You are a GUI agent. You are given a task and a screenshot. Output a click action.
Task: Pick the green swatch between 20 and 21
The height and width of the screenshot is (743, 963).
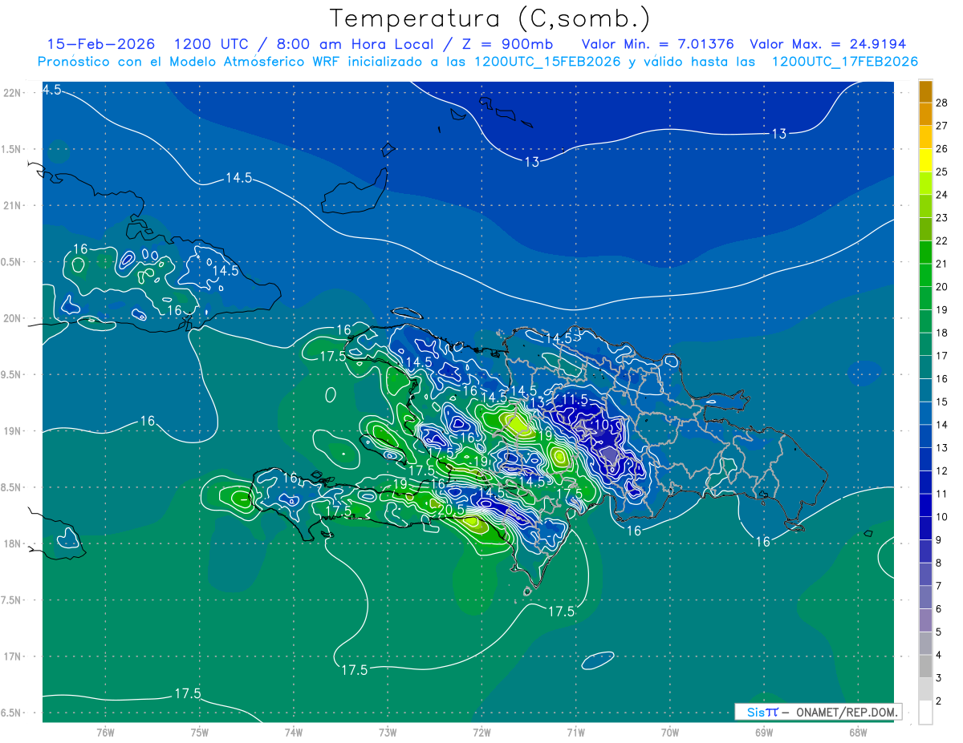pyautogui.click(x=926, y=275)
